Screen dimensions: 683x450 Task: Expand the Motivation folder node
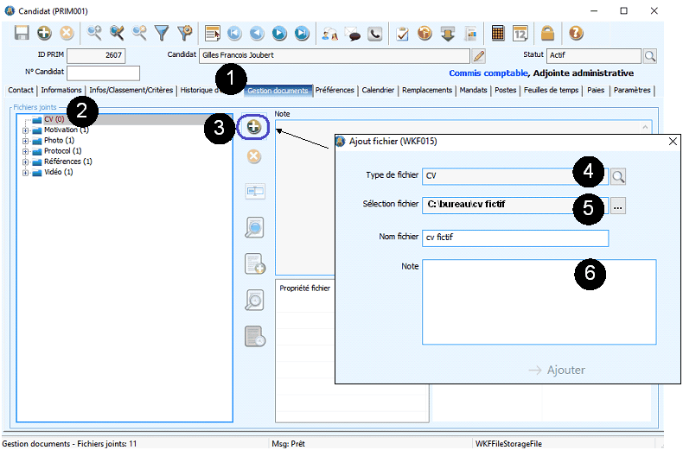click(x=26, y=130)
